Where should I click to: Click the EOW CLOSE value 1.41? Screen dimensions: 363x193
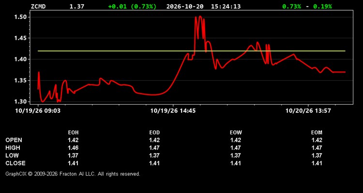[x=236, y=163]
